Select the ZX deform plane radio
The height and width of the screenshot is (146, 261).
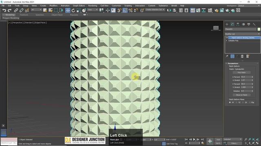[243, 103]
